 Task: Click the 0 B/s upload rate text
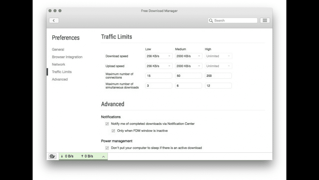pos(89,156)
